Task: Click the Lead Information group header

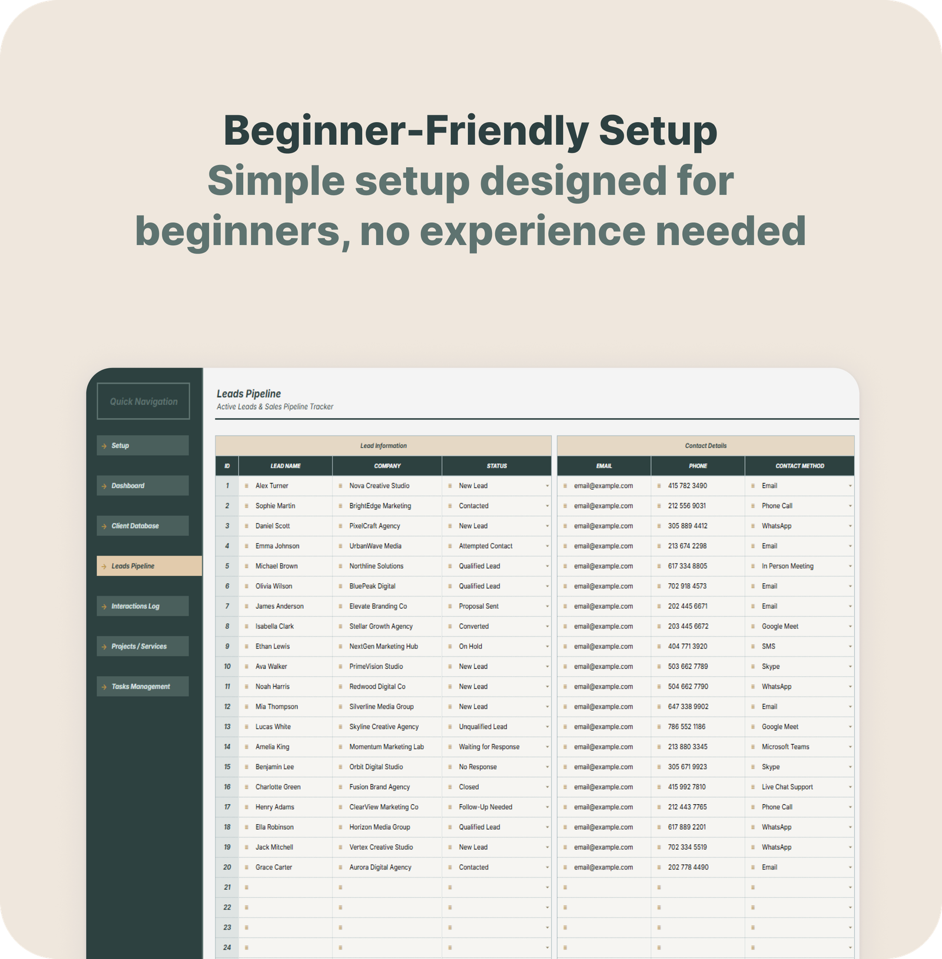Action: 383,445
